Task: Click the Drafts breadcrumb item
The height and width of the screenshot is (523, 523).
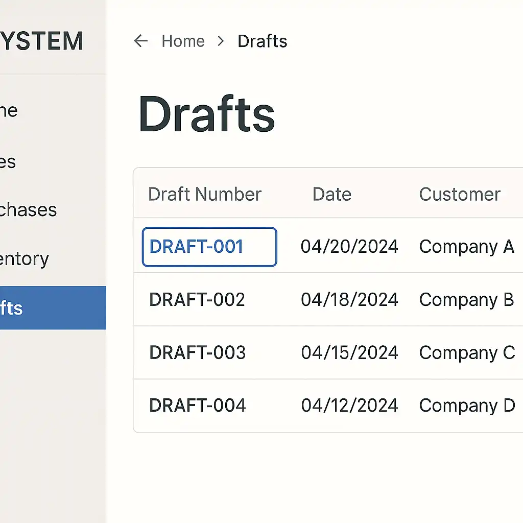Action: coord(263,41)
